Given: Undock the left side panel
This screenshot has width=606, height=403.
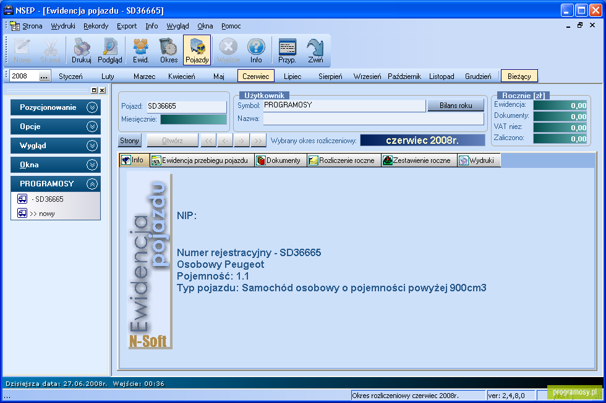Looking at the screenshot, I should [x=94, y=90].
